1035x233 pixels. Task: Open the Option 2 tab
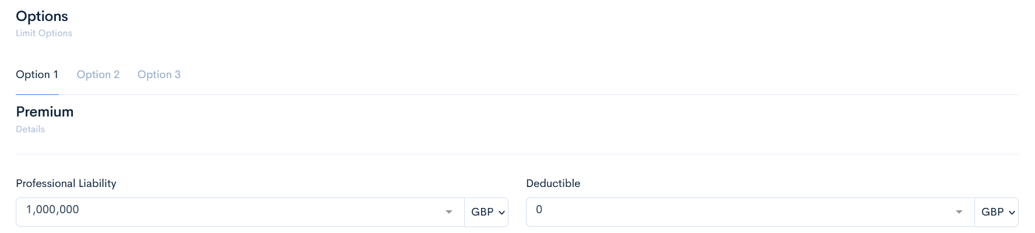[98, 75]
